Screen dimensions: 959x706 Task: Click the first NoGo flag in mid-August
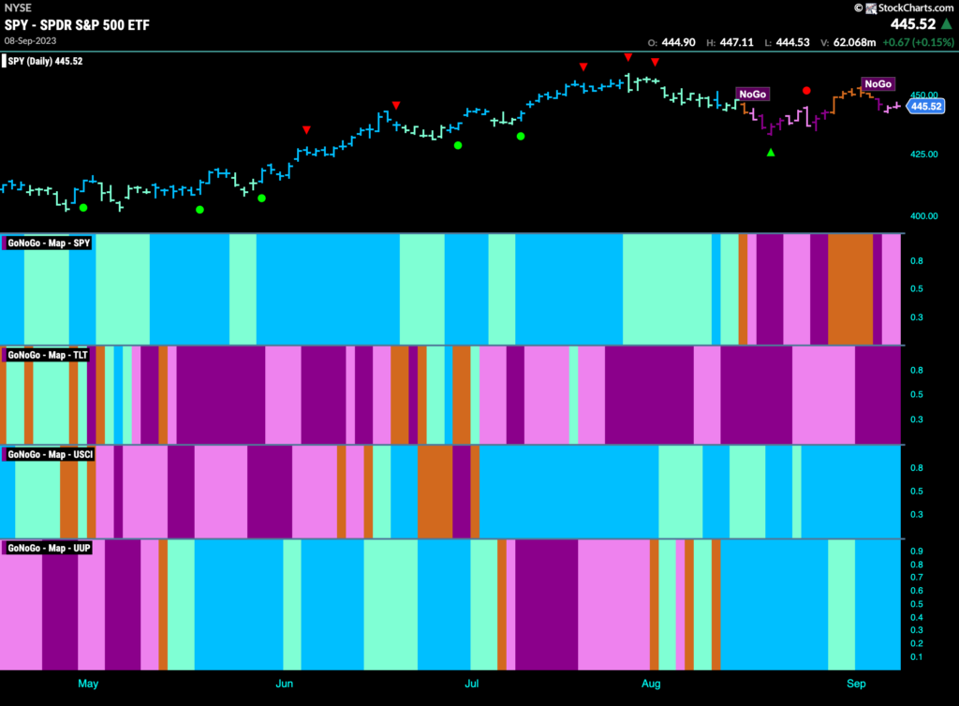pyautogui.click(x=752, y=95)
